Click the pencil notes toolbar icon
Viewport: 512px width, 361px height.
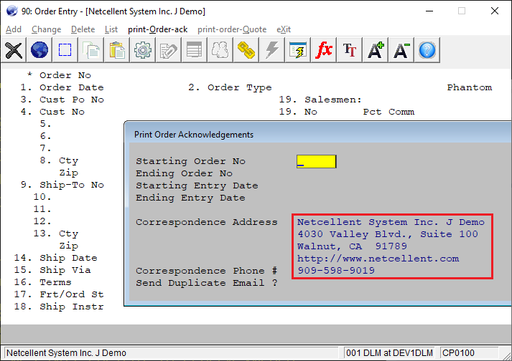point(169,50)
